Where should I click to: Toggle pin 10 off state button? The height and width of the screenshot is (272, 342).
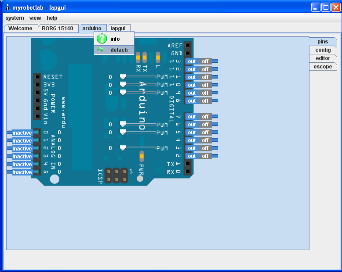click(205, 85)
